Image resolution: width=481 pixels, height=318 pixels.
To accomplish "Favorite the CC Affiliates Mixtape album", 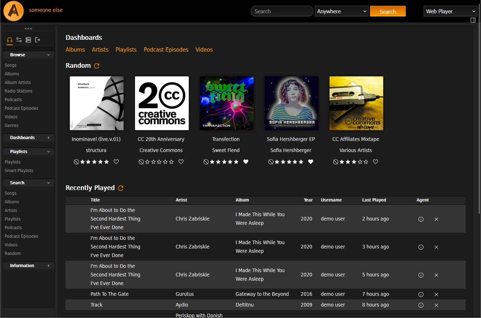I will pyautogui.click(x=375, y=162).
